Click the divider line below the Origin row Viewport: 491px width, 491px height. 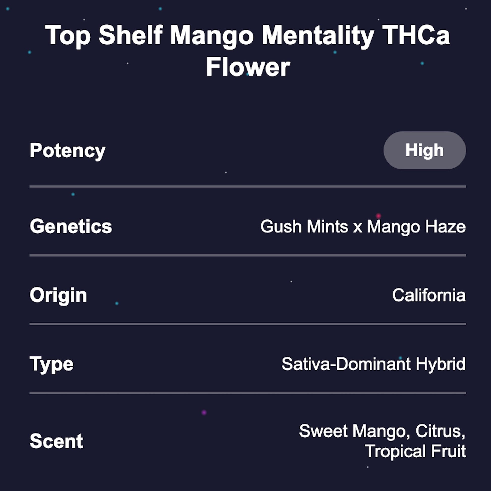(x=247, y=324)
